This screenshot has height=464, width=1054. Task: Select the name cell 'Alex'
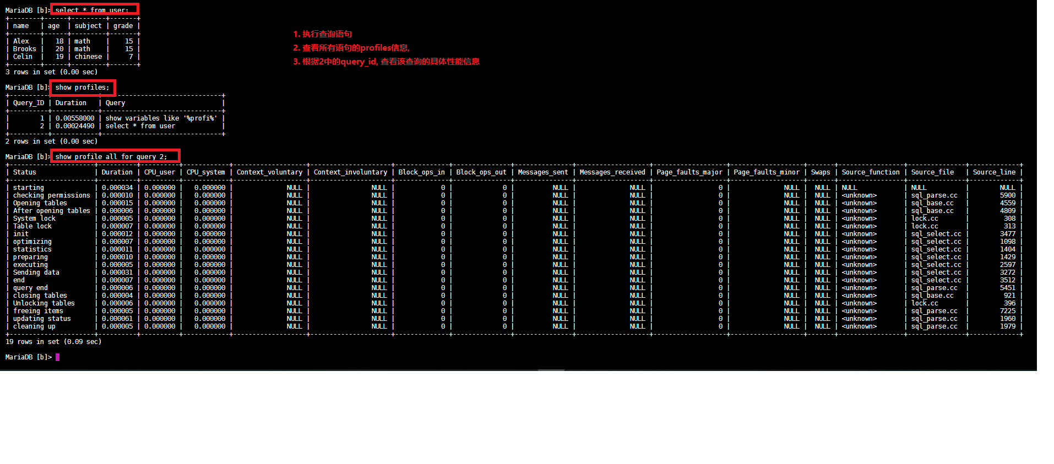pos(21,41)
